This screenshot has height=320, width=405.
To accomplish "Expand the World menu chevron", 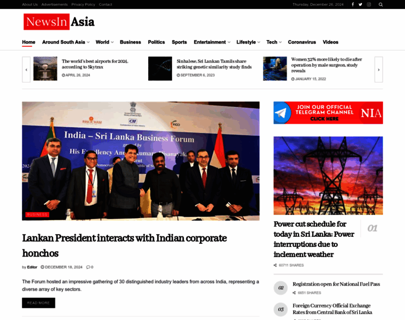I will click(112, 42).
